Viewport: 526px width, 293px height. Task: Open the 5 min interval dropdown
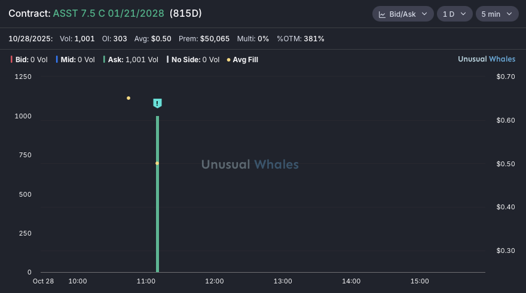tap(497, 14)
